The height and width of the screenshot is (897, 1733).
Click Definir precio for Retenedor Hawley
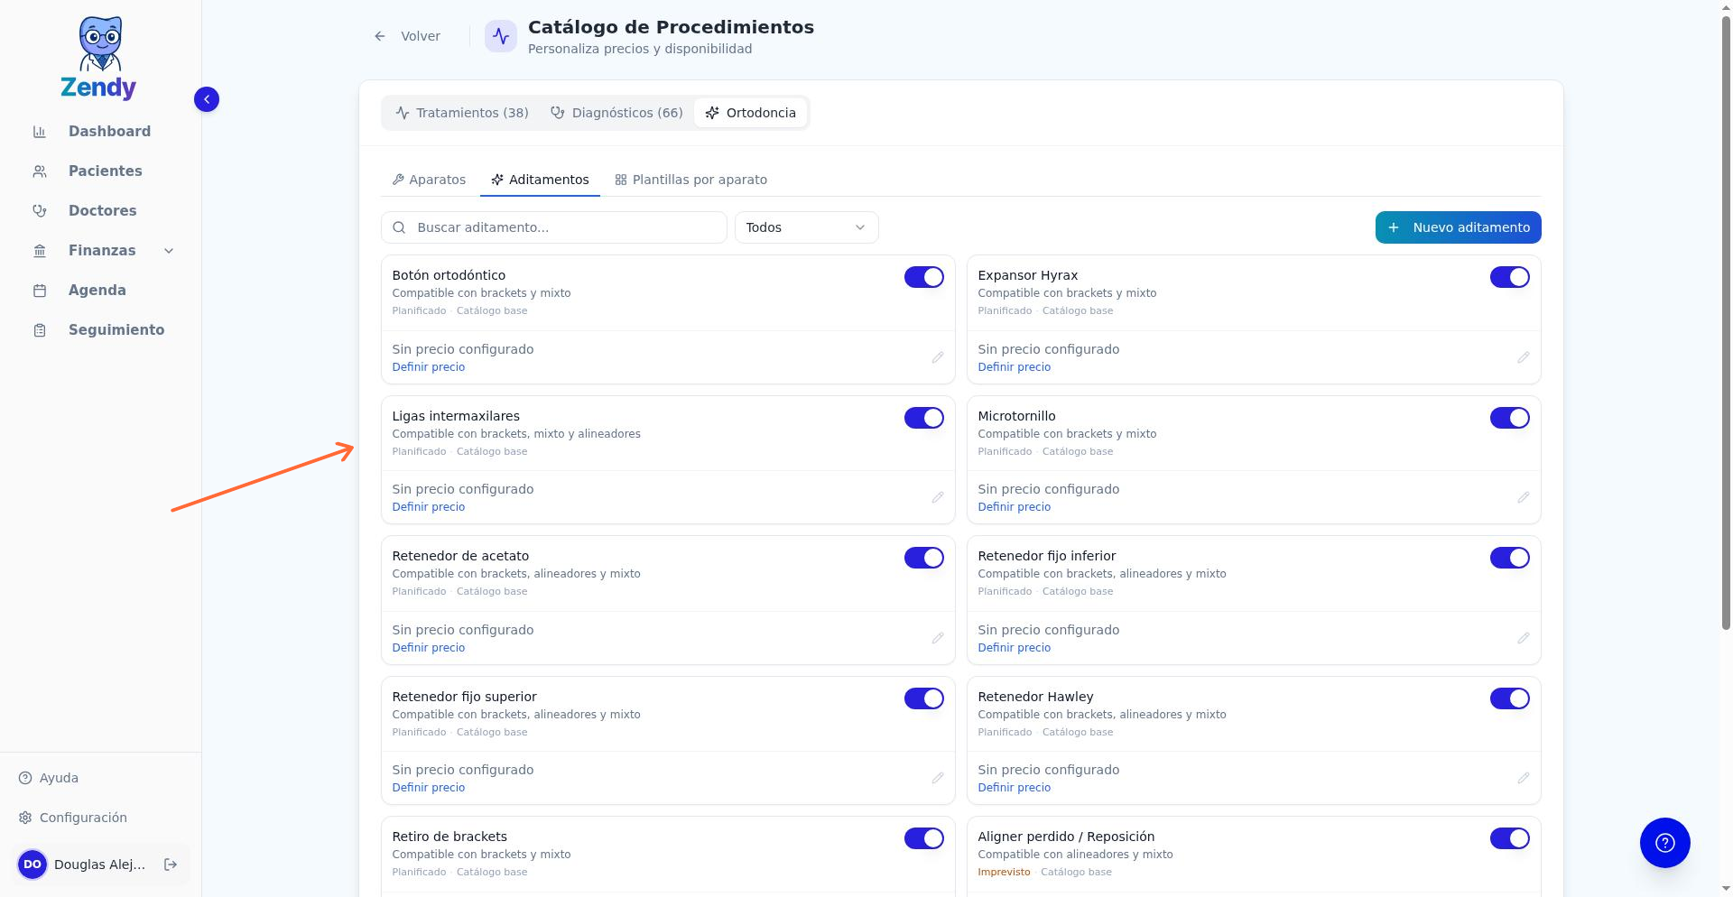point(1015,788)
